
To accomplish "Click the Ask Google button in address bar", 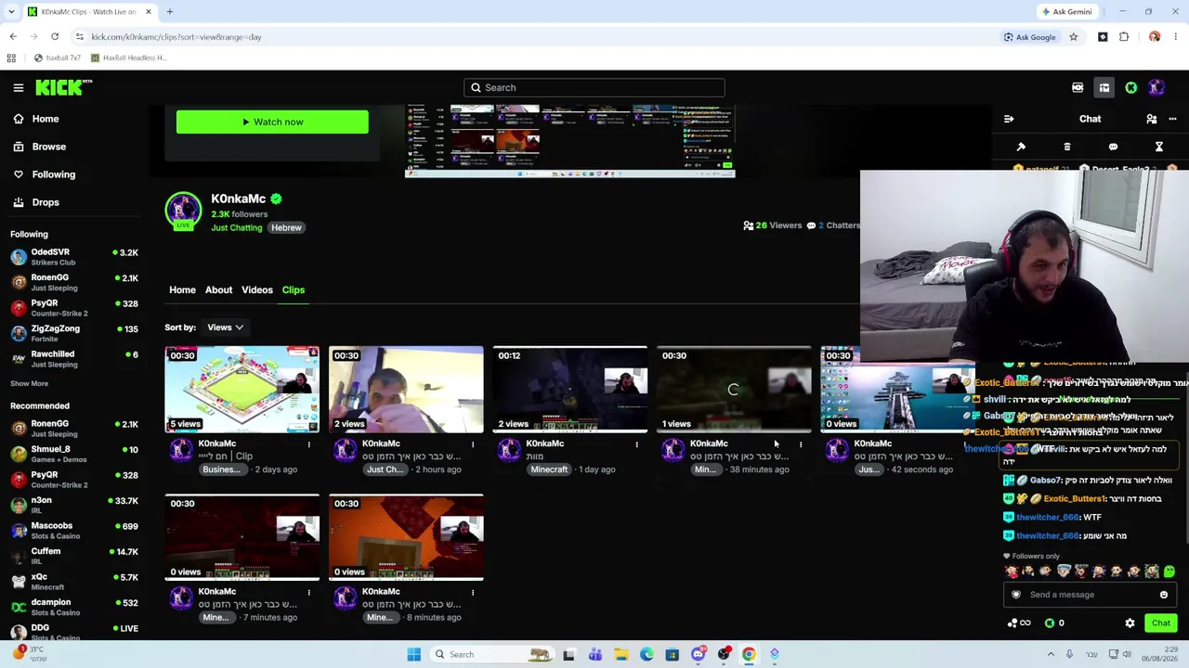I will (x=1029, y=37).
